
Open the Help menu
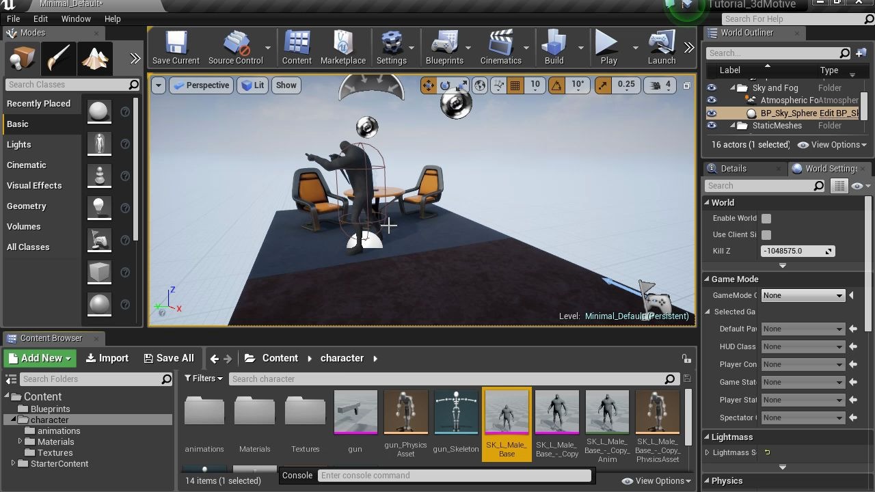coord(112,19)
